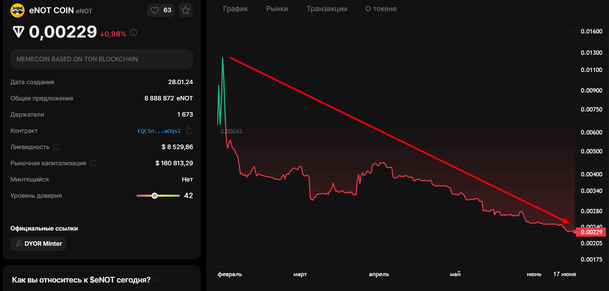The width and height of the screenshot is (609, 291).
Task: Like the token with the heart button
Action: (x=161, y=10)
